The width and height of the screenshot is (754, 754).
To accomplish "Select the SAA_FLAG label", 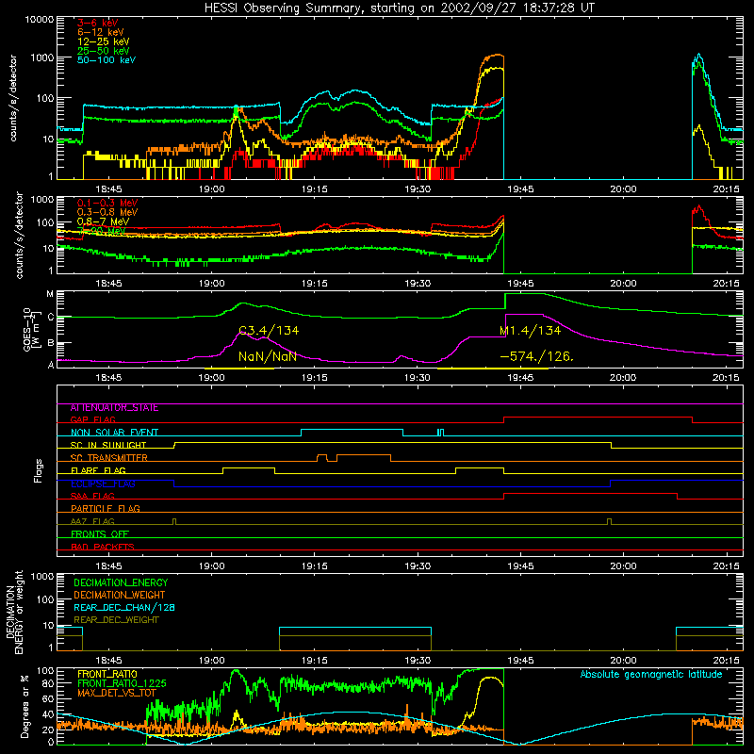I will click(92, 496).
